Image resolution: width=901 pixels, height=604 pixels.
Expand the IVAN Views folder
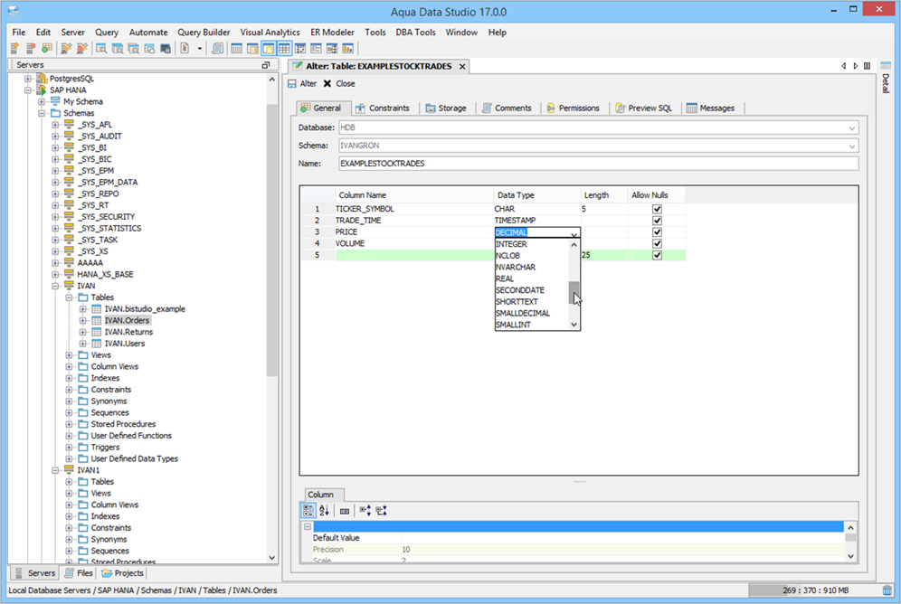coord(69,354)
